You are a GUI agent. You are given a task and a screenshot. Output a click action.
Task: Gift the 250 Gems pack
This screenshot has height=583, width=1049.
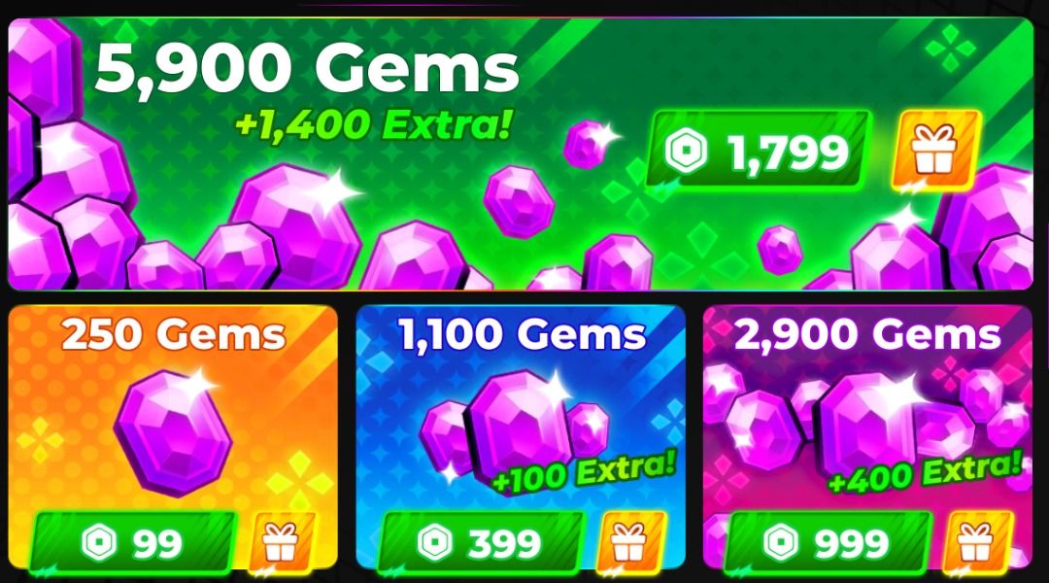282,542
